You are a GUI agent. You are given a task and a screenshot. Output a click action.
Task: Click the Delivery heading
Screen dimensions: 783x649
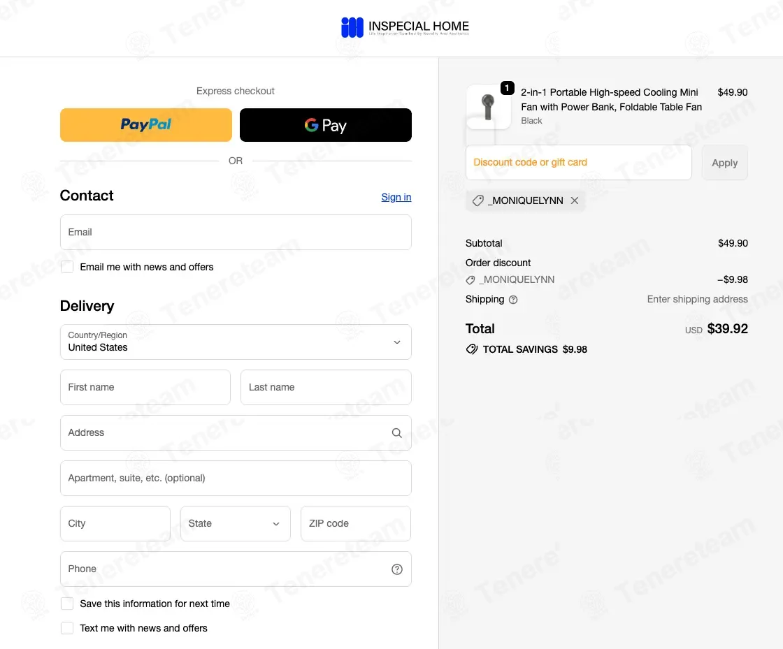click(87, 306)
